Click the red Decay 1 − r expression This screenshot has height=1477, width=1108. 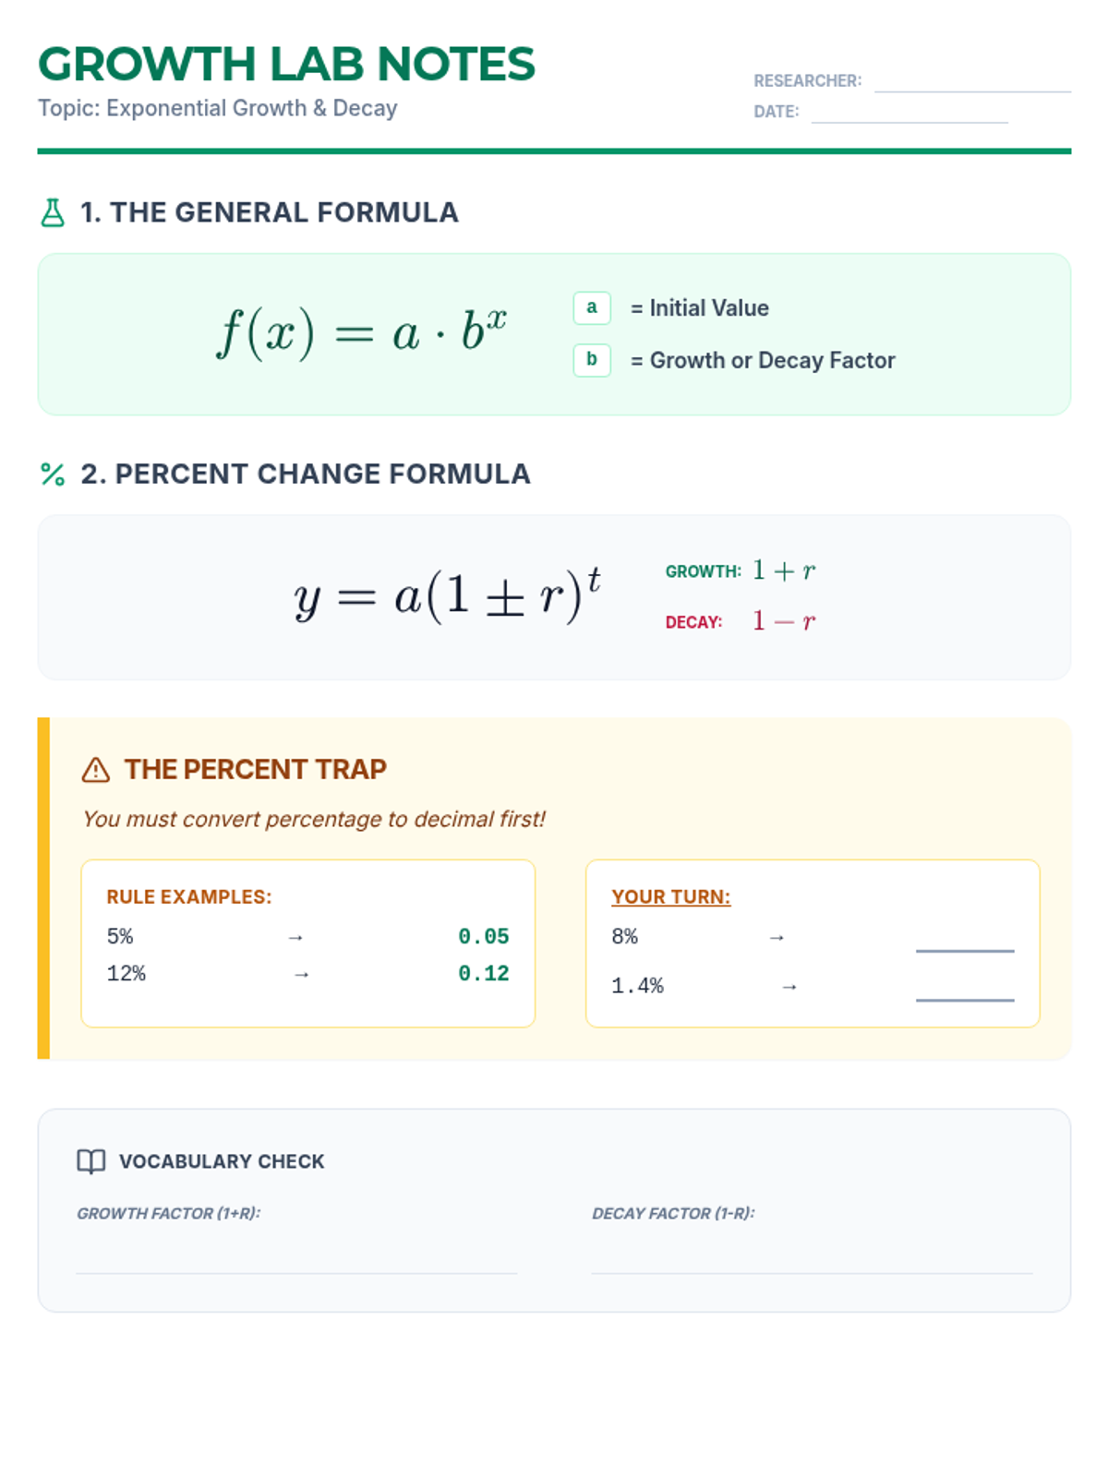point(784,621)
